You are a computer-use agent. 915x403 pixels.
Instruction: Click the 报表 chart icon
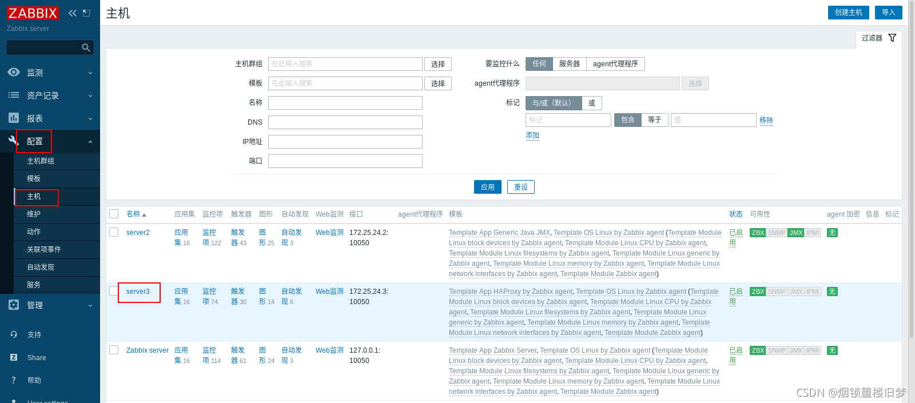pyautogui.click(x=14, y=118)
